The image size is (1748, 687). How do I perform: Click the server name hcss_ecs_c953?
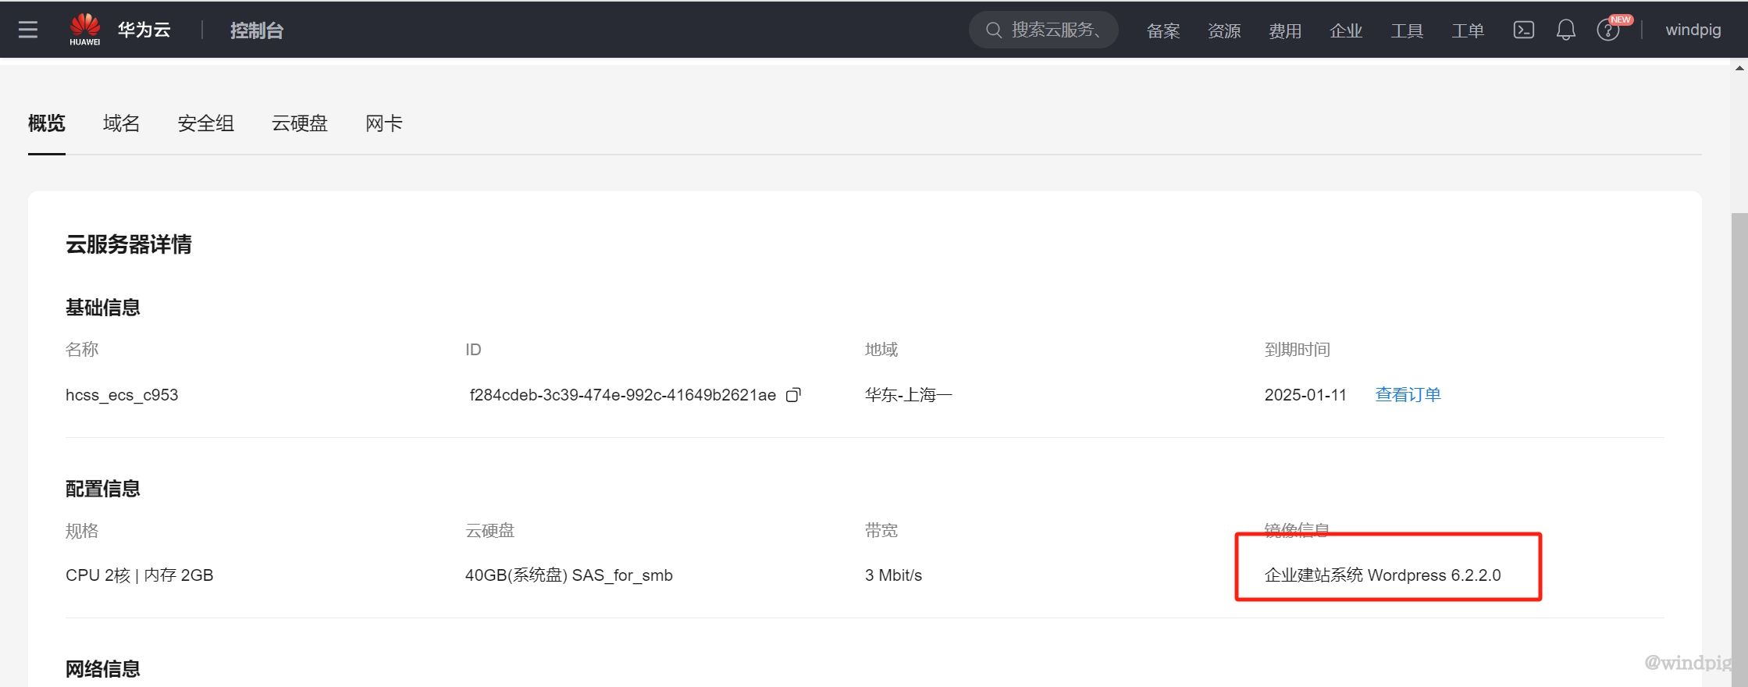[122, 395]
